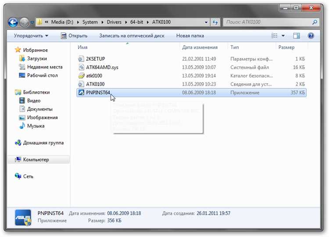Click the Back navigation arrow button
The width and height of the screenshot is (329, 237).
pos(13,22)
